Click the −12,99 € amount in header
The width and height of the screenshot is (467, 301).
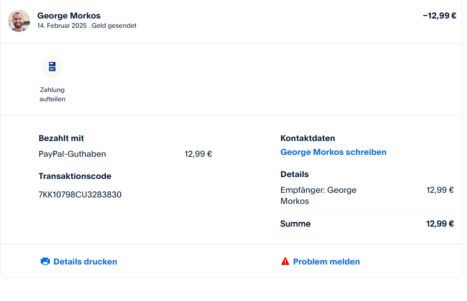point(439,16)
